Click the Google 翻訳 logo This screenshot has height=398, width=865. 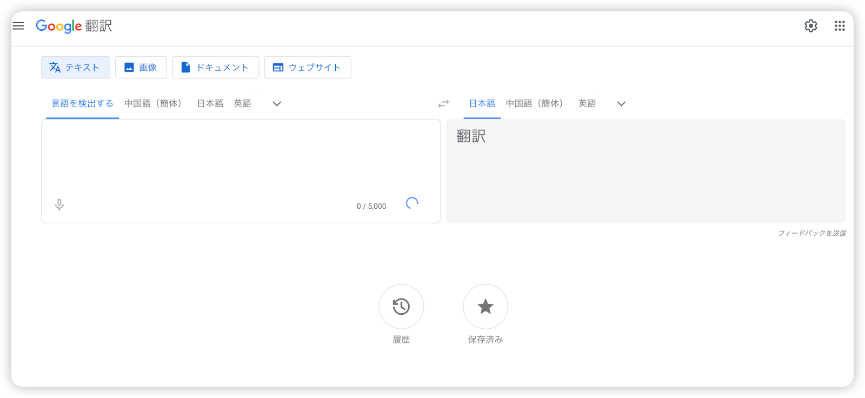tap(74, 26)
